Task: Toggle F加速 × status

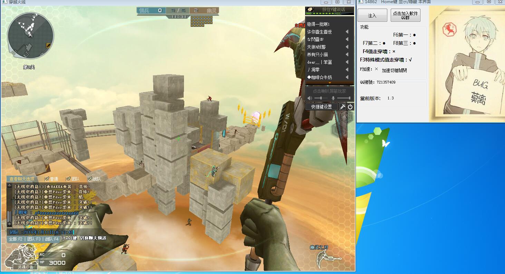Action: pyautogui.click(x=376, y=69)
